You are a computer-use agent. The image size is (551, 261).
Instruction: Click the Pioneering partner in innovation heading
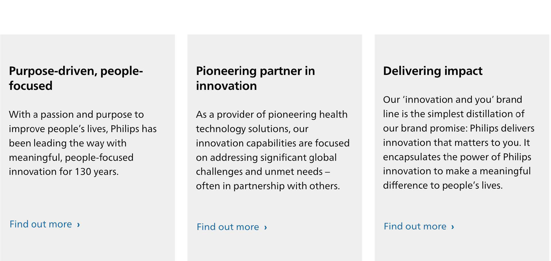pos(255,78)
